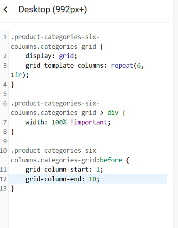This screenshot has width=178, height=228.
Task: Click the 'repeat' function keyword
Action: (122, 66)
